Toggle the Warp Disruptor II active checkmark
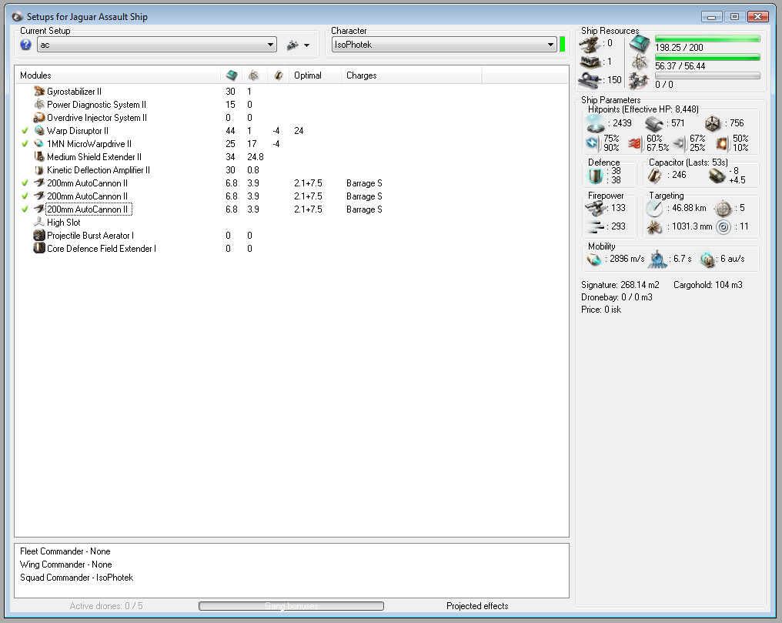782x623 pixels. point(25,131)
